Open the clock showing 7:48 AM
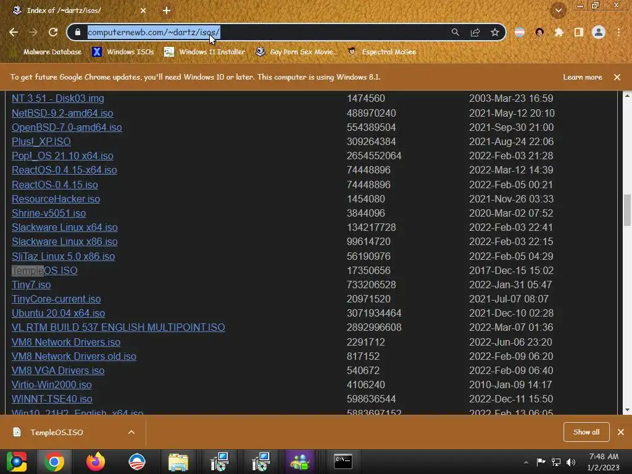Screen dimensions: 632x474 pyautogui.click(x=604, y=462)
